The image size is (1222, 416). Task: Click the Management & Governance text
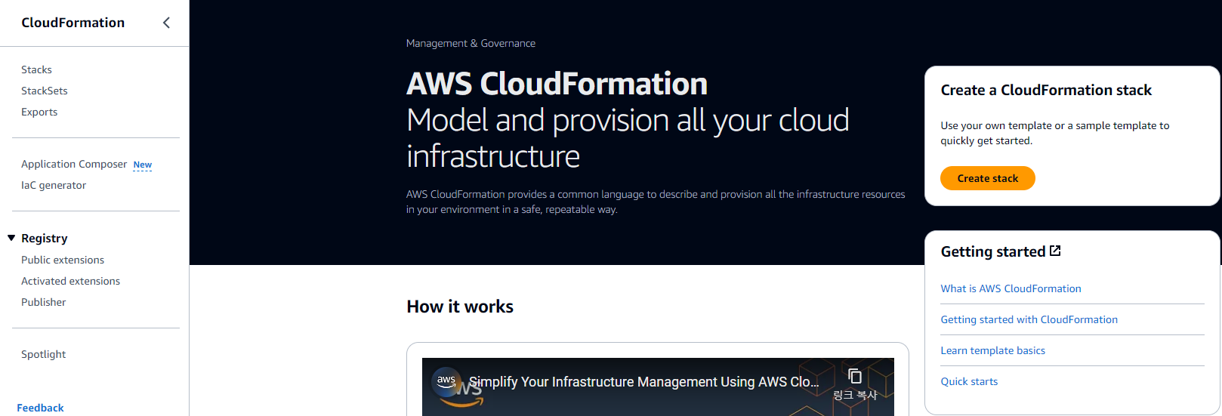coord(471,43)
